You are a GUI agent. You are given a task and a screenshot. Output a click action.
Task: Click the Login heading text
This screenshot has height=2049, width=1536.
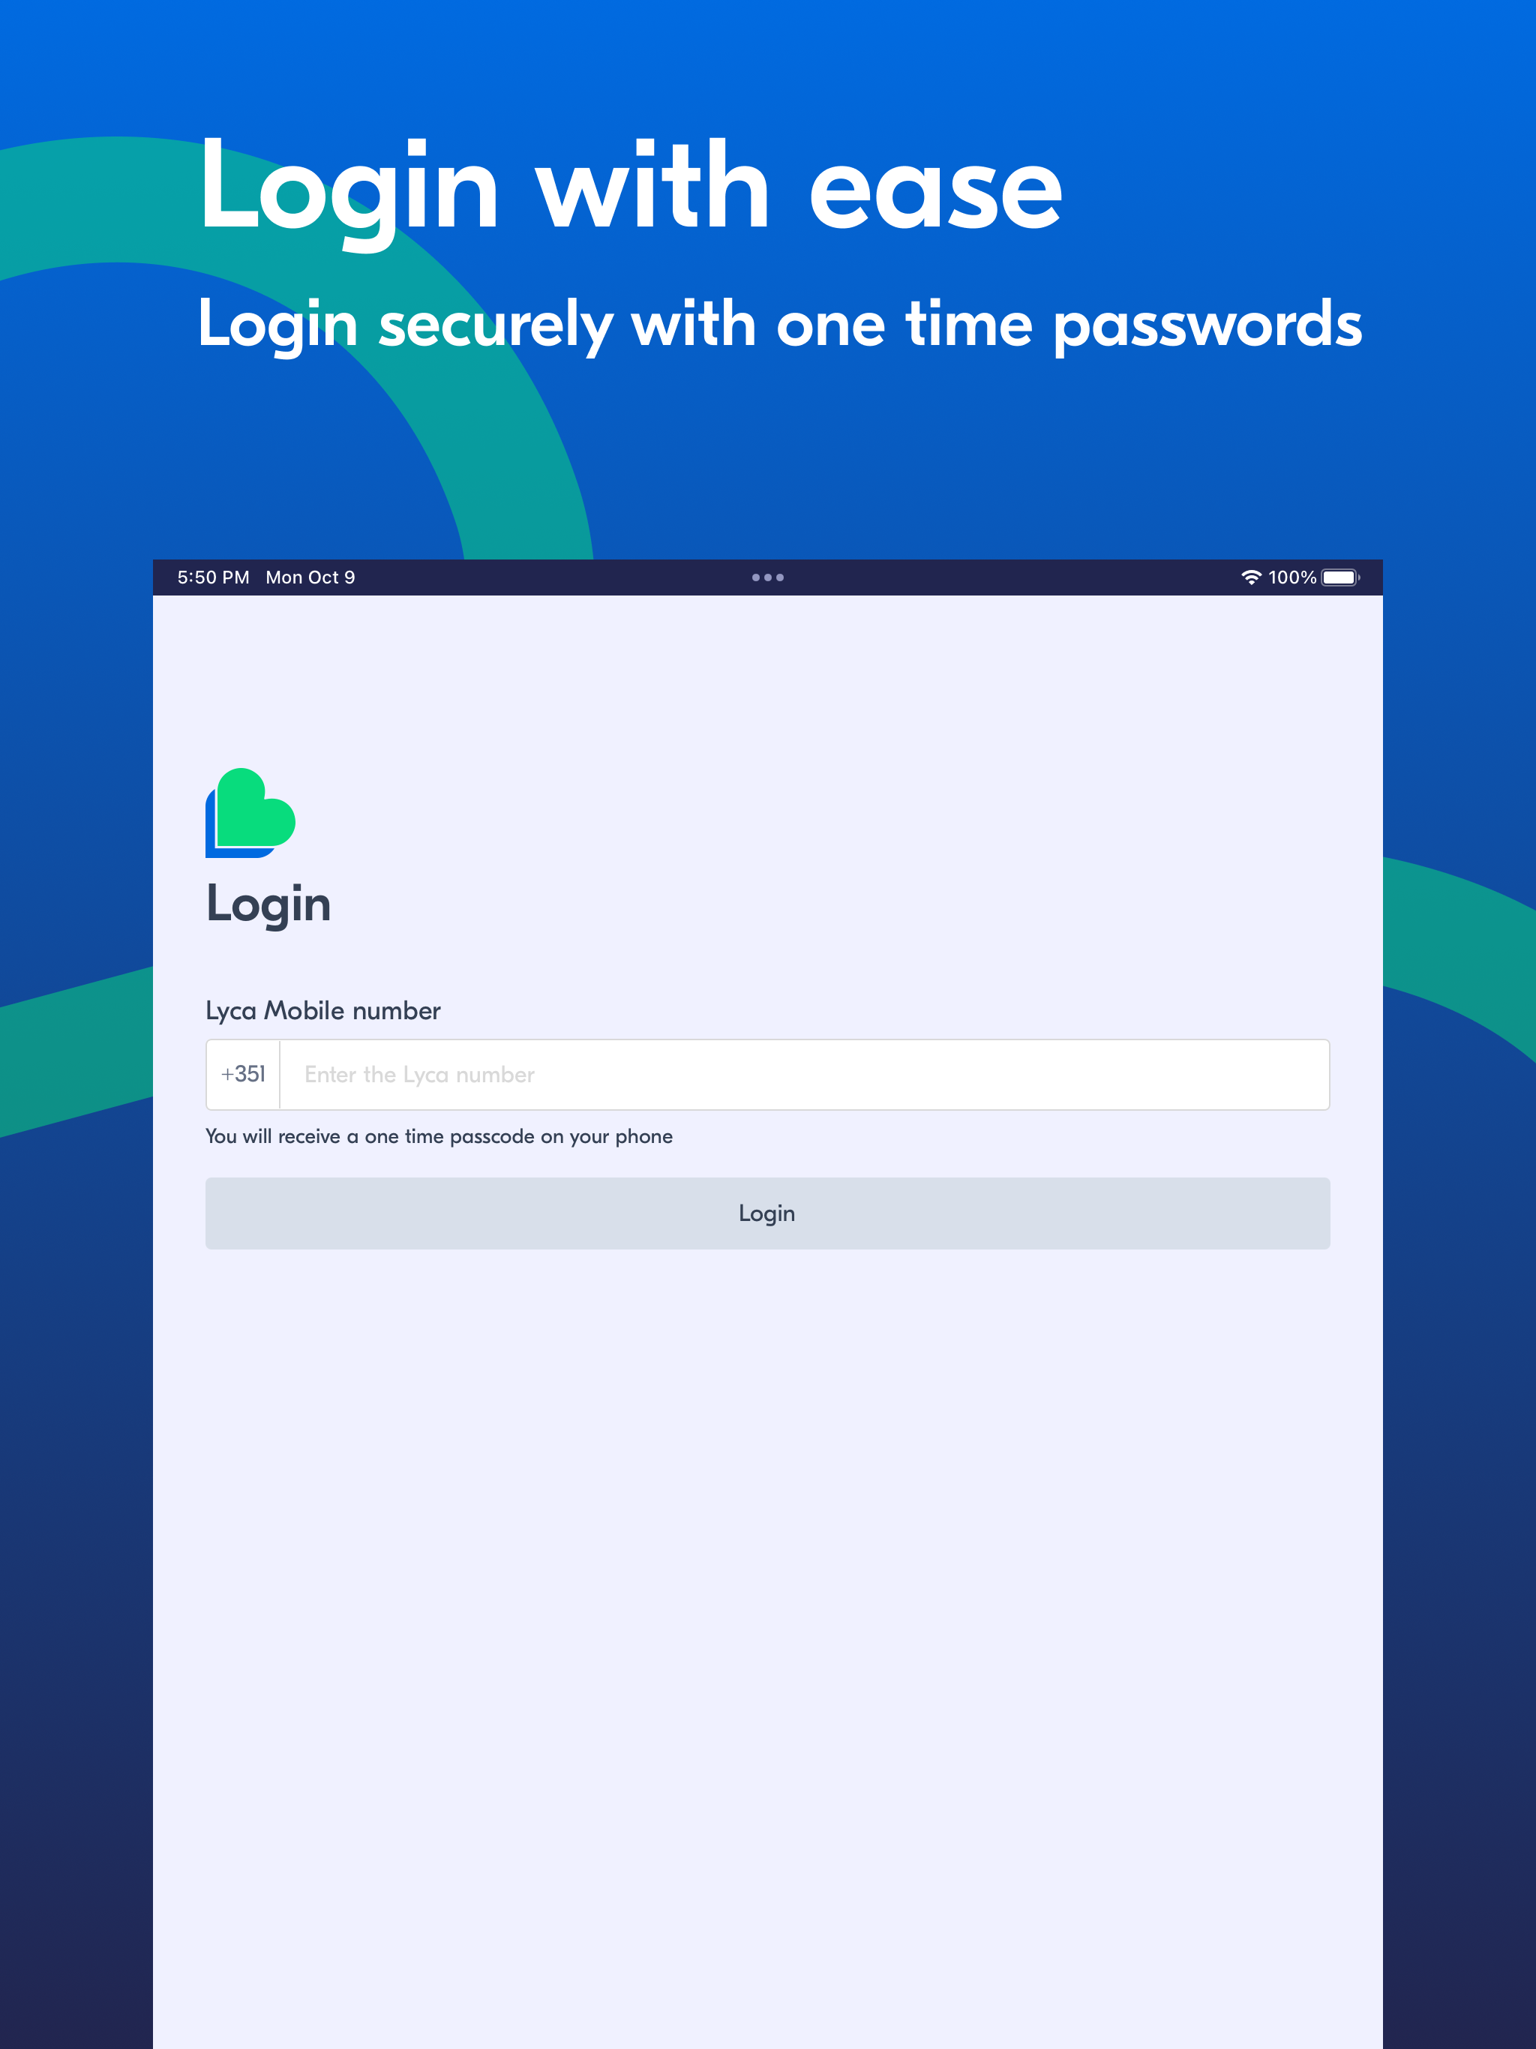tap(268, 904)
